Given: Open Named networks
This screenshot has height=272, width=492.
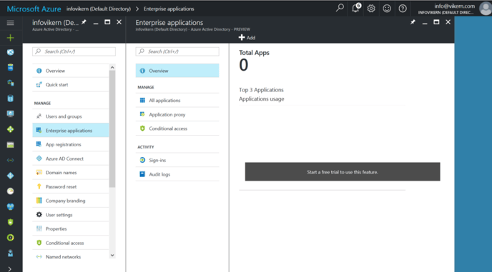Looking at the screenshot, I should pos(71,256).
